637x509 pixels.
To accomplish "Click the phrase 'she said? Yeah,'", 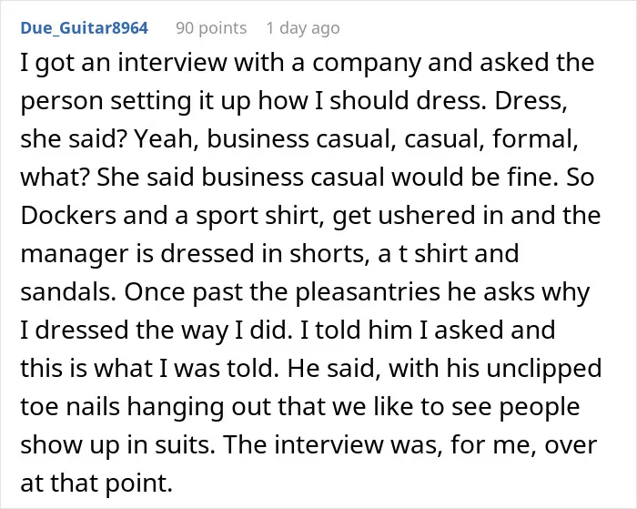I will pos(109,139).
